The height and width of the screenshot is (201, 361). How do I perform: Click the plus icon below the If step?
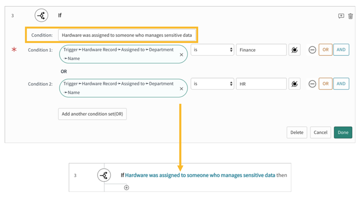coord(127,188)
